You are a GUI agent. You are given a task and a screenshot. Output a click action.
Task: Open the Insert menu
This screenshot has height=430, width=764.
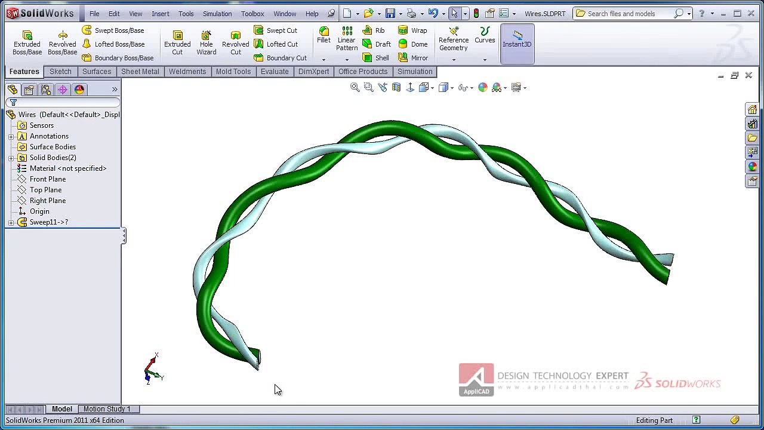coord(161,14)
